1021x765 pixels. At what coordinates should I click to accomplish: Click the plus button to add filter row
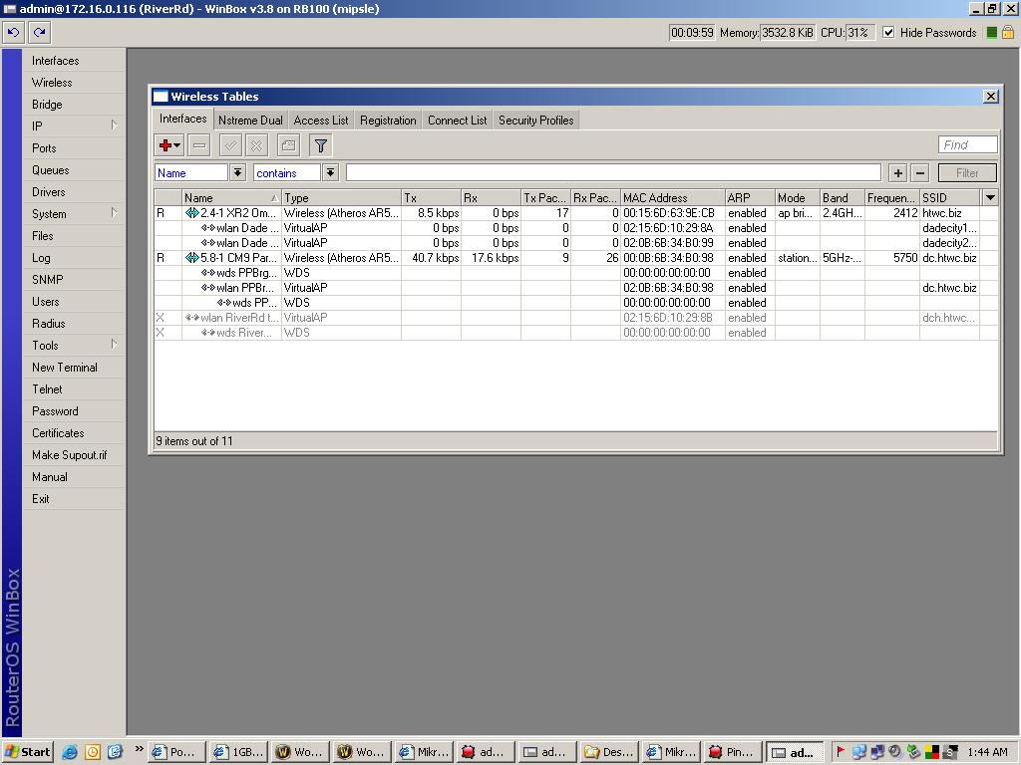[898, 173]
